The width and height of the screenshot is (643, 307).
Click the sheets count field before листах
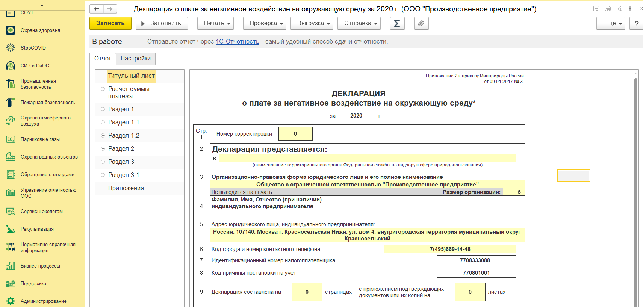coord(470,292)
